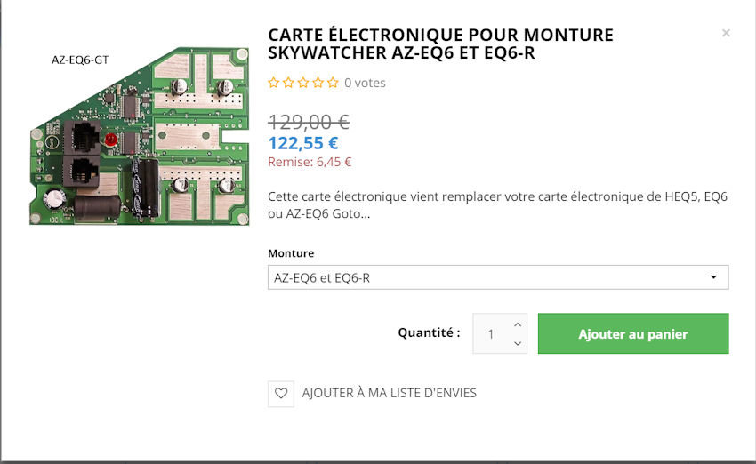This screenshot has height=464, width=756.
Task: Give a four-star rating
Action: pyautogui.click(x=318, y=83)
